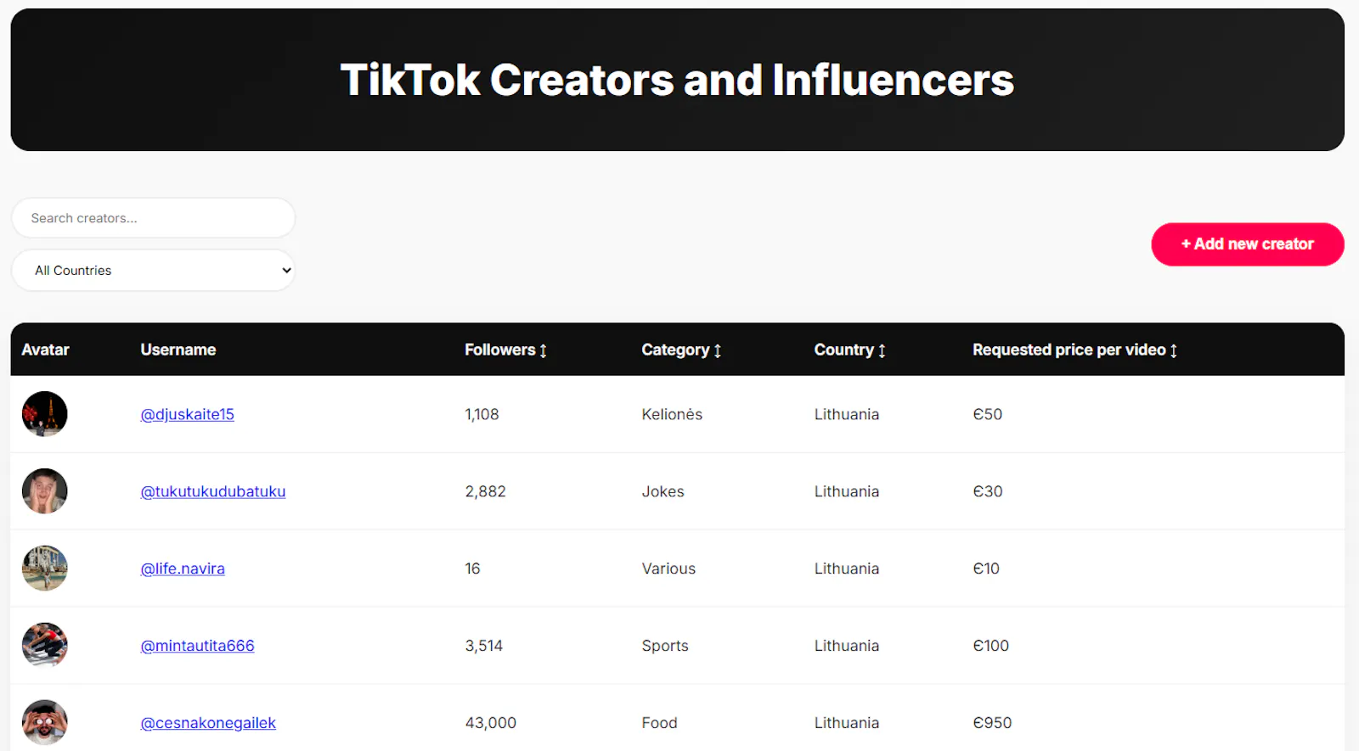
Task: Open the avatar of @djuskaite15
Action: coord(45,414)
